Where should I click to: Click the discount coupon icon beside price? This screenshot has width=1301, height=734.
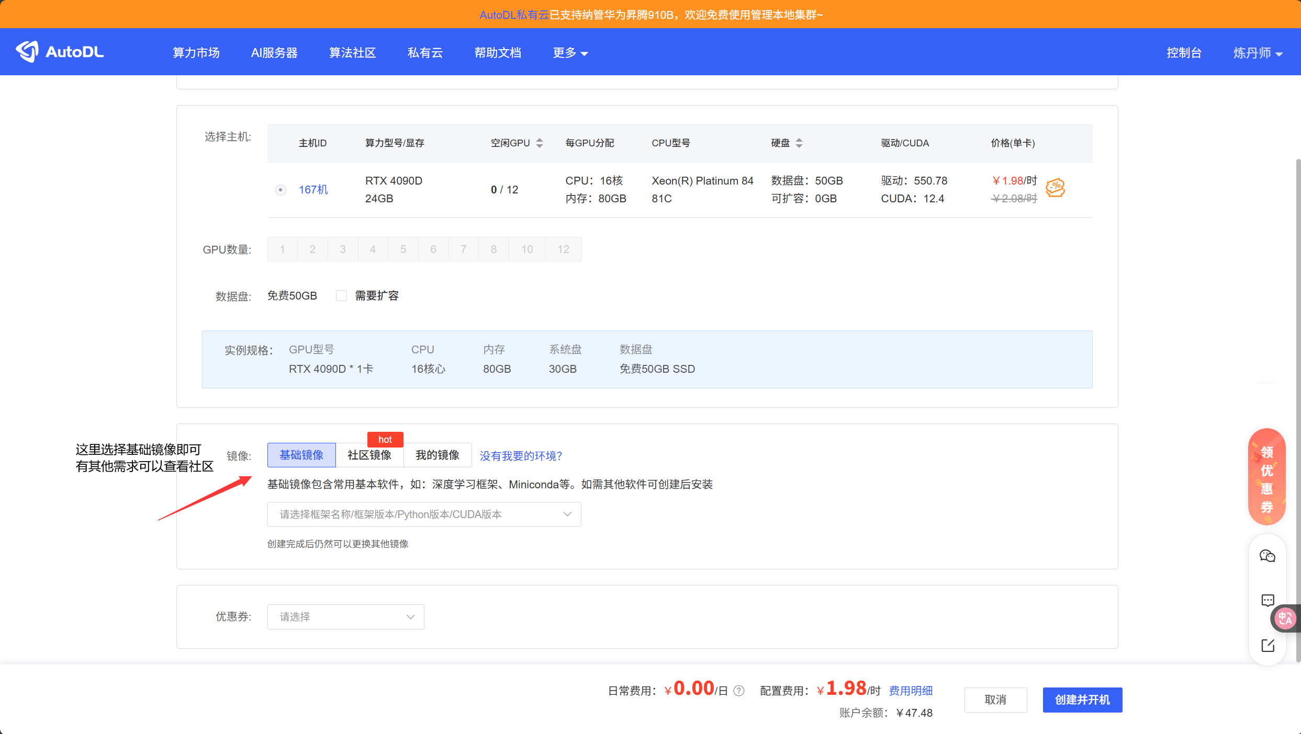[1055, 188]
